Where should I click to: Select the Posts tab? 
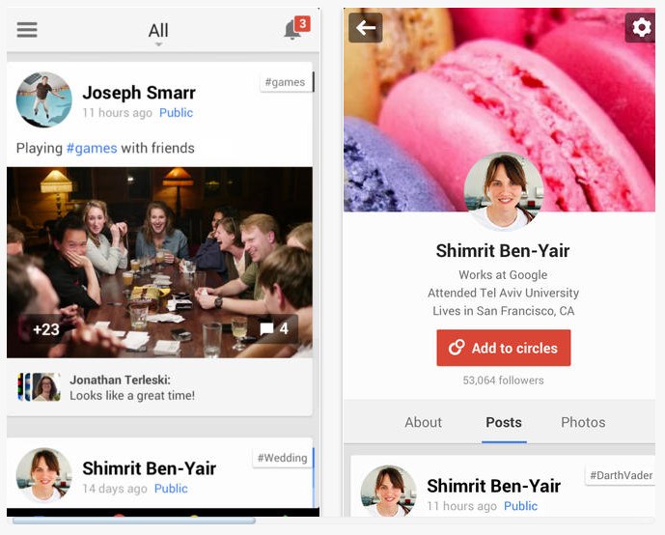504,423
